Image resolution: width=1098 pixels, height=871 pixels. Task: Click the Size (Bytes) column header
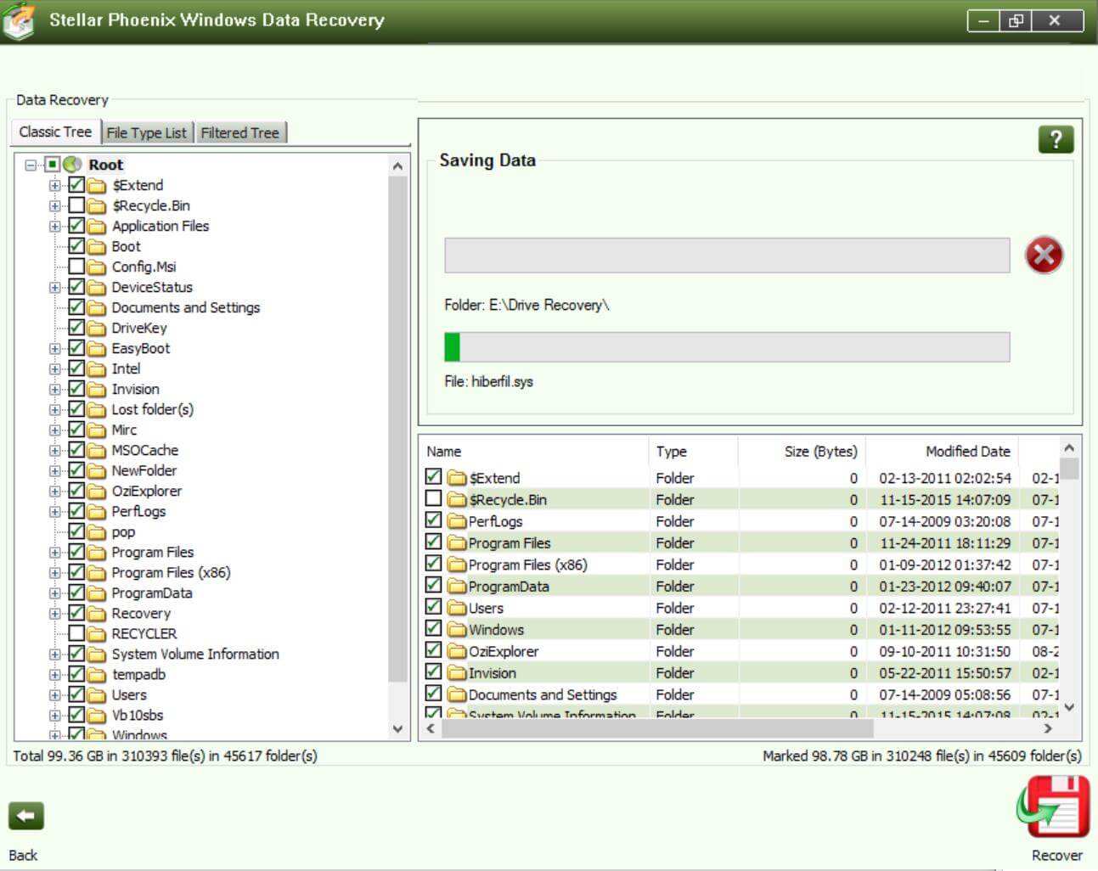pos(820,452)
